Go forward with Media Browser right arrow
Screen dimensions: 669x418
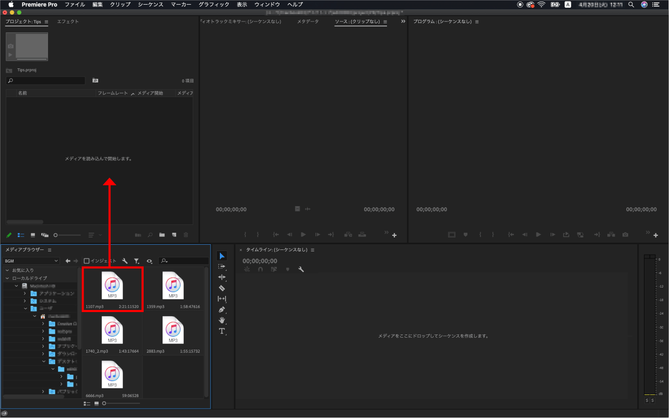(x=76, y=261)
